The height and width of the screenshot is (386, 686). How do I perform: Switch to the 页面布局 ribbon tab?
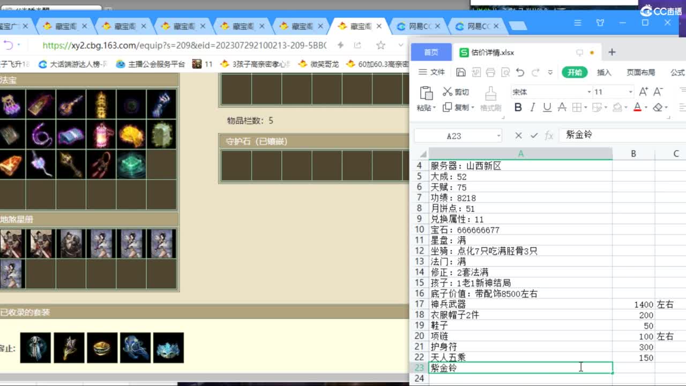pos(641,72)
